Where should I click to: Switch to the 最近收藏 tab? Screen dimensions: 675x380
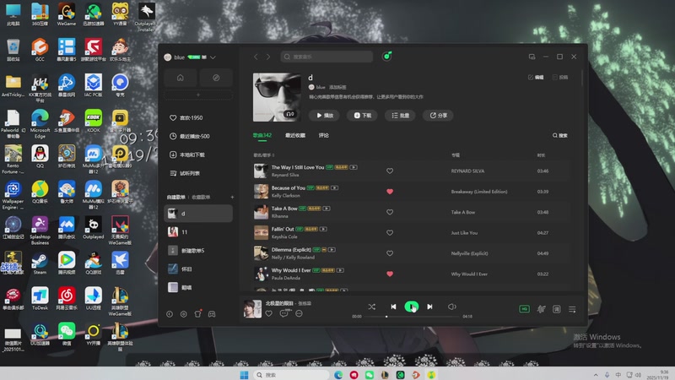pos(295,135)
